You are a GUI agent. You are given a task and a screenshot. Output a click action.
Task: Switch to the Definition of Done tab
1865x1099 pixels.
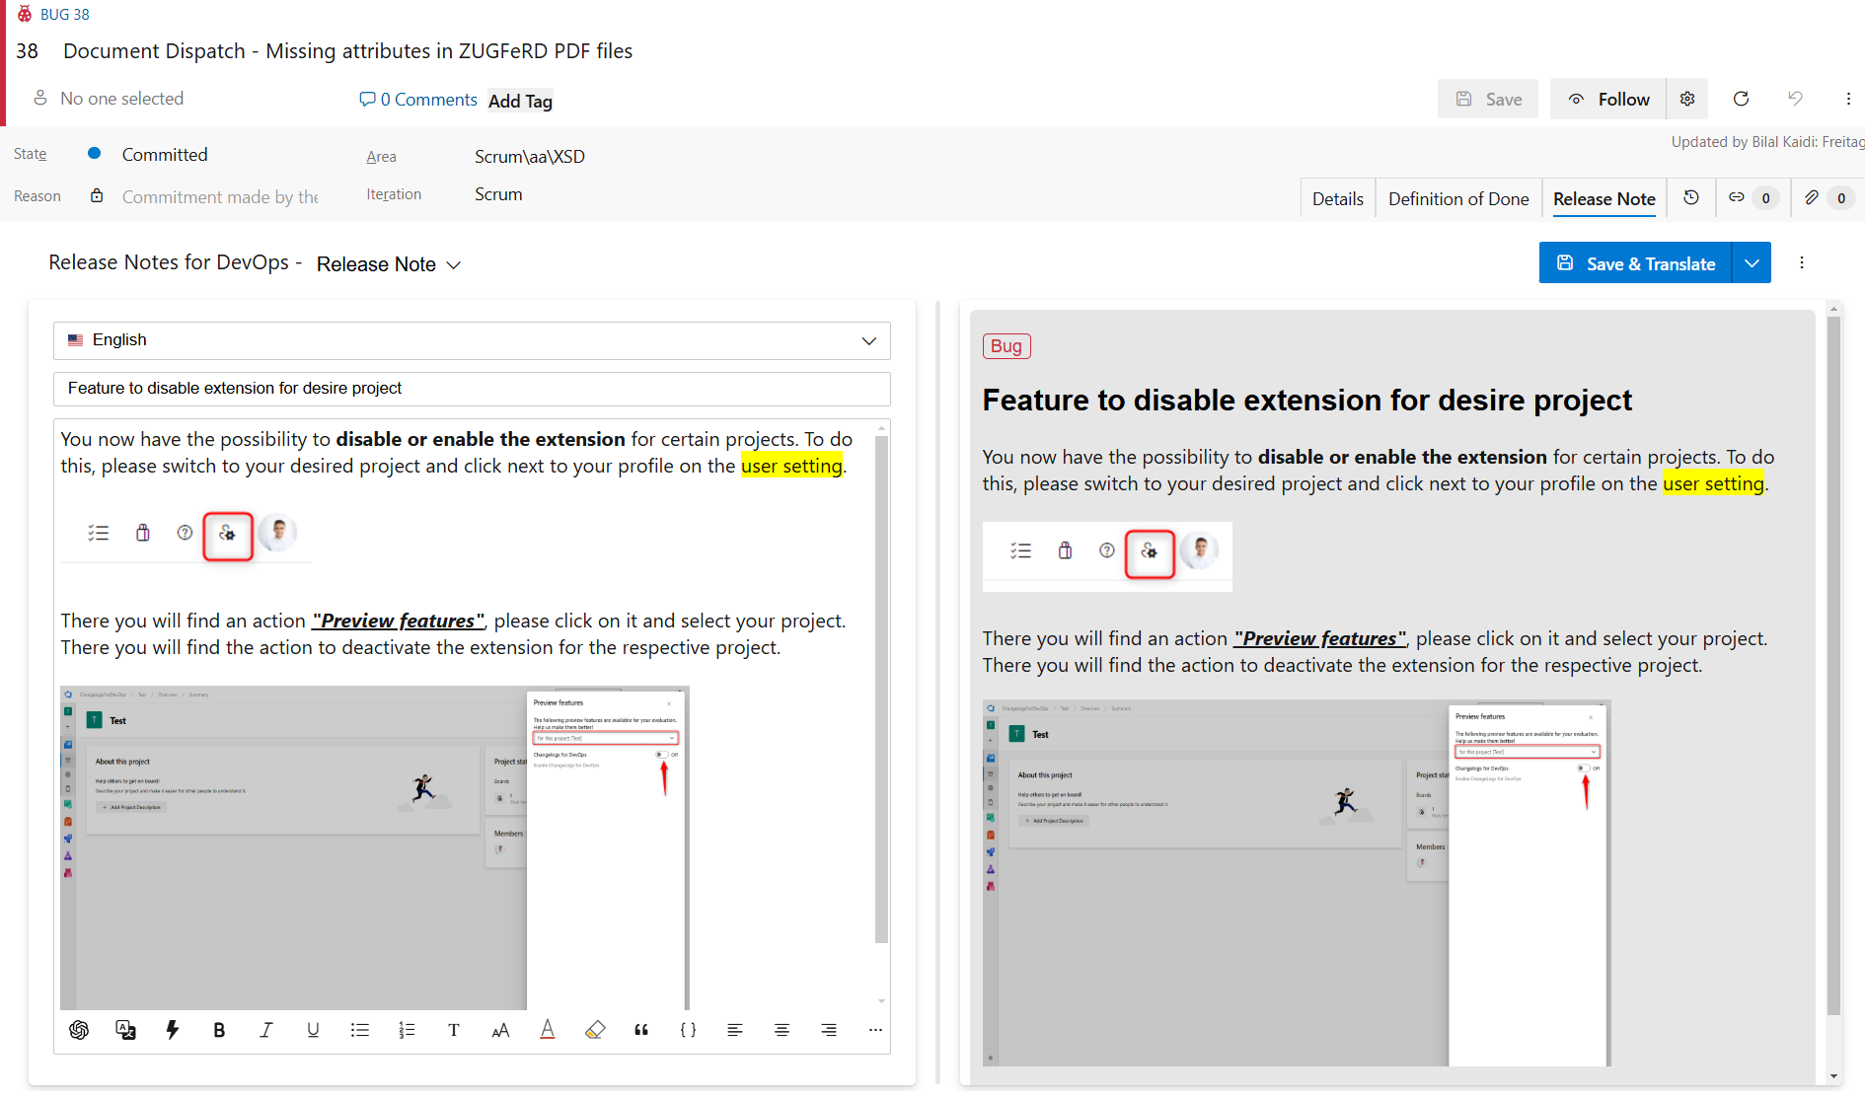[x=1457, y=197]
